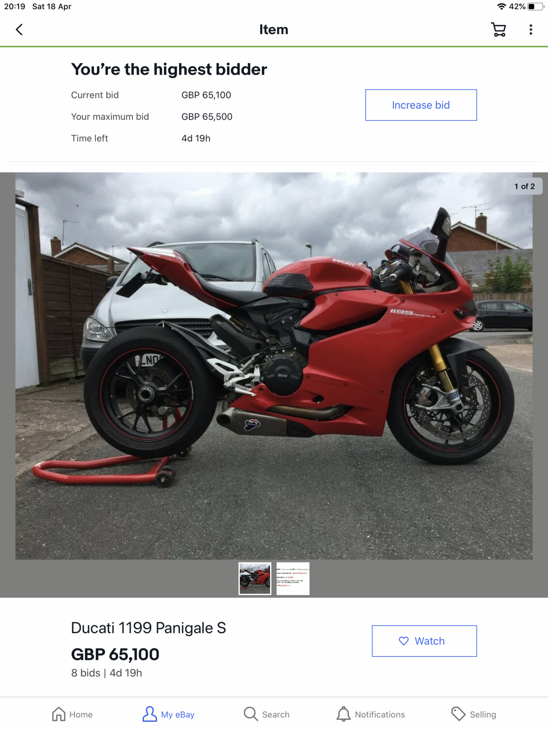Tap the heart icon in Watch button

tap(404, 641)
